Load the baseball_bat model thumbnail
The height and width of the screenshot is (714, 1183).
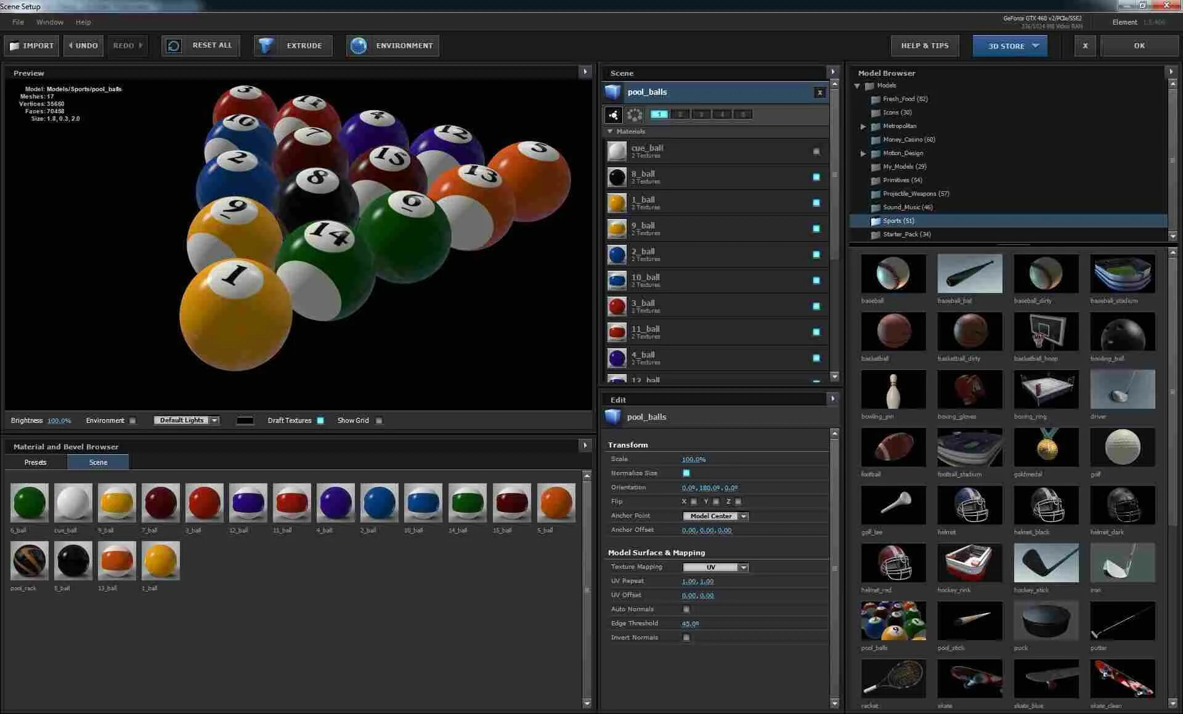click(970, 273)
